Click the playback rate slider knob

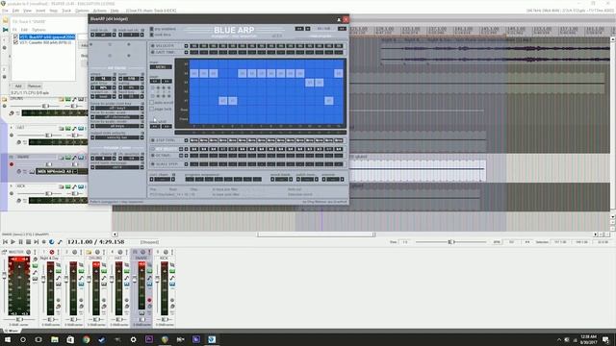click(x=450, y=242)
